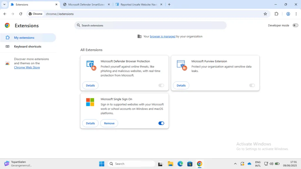Viewport: 301px width, 169px height.
Task: Open Microsoft Edge from the taskbar
Action: point(180,164)
